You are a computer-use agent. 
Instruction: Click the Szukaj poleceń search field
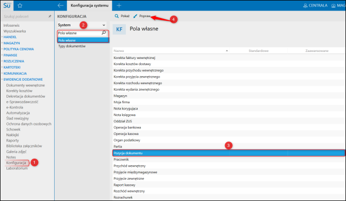[24, 17]
